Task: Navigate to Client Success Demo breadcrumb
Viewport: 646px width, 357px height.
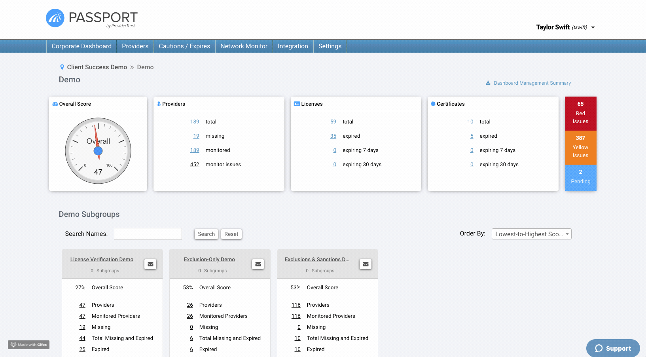Action: pyautogui.click(x=97, y=67)
